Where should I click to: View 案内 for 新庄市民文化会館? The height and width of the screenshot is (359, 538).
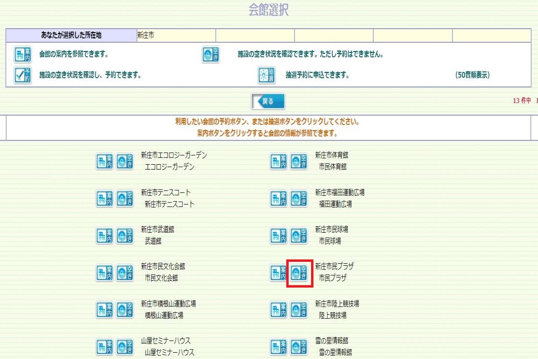[x=104, y=273]
